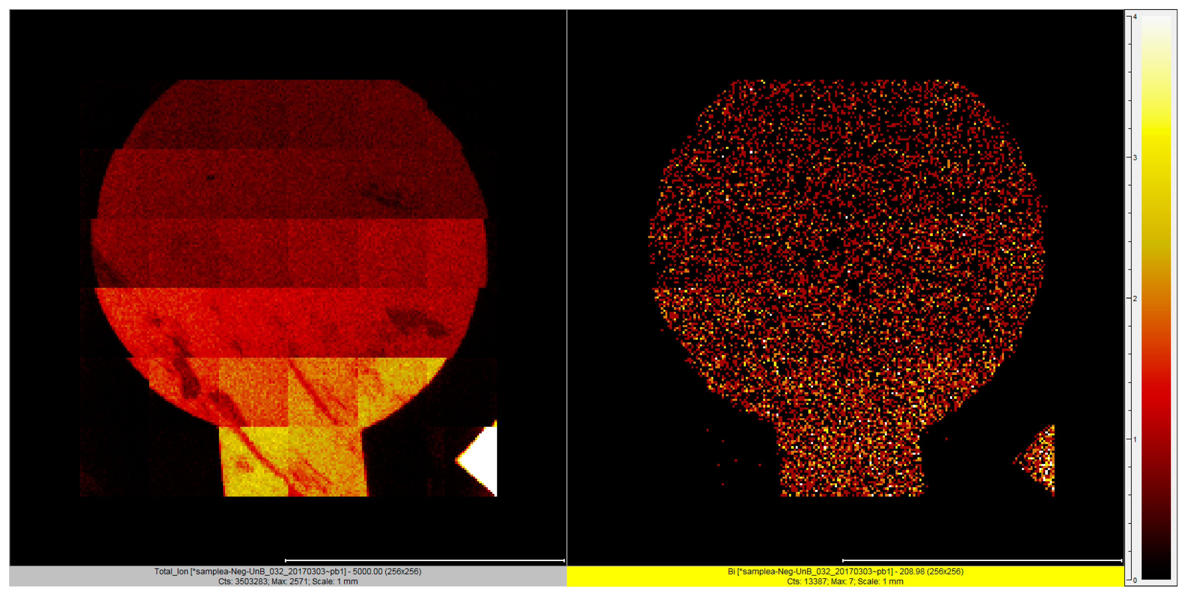The width and height of the screenshot is (1187, 597).
Task: Click the tick label 0 on color scale
Action: tap(1135, 580)
